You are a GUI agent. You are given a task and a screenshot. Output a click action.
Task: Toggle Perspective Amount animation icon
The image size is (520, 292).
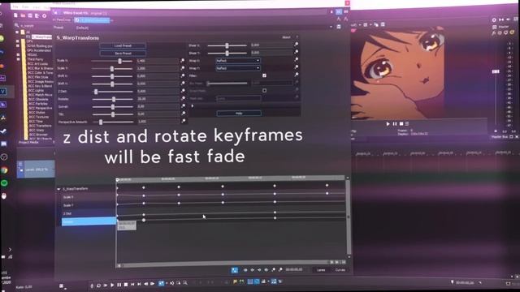click(183, 122)
